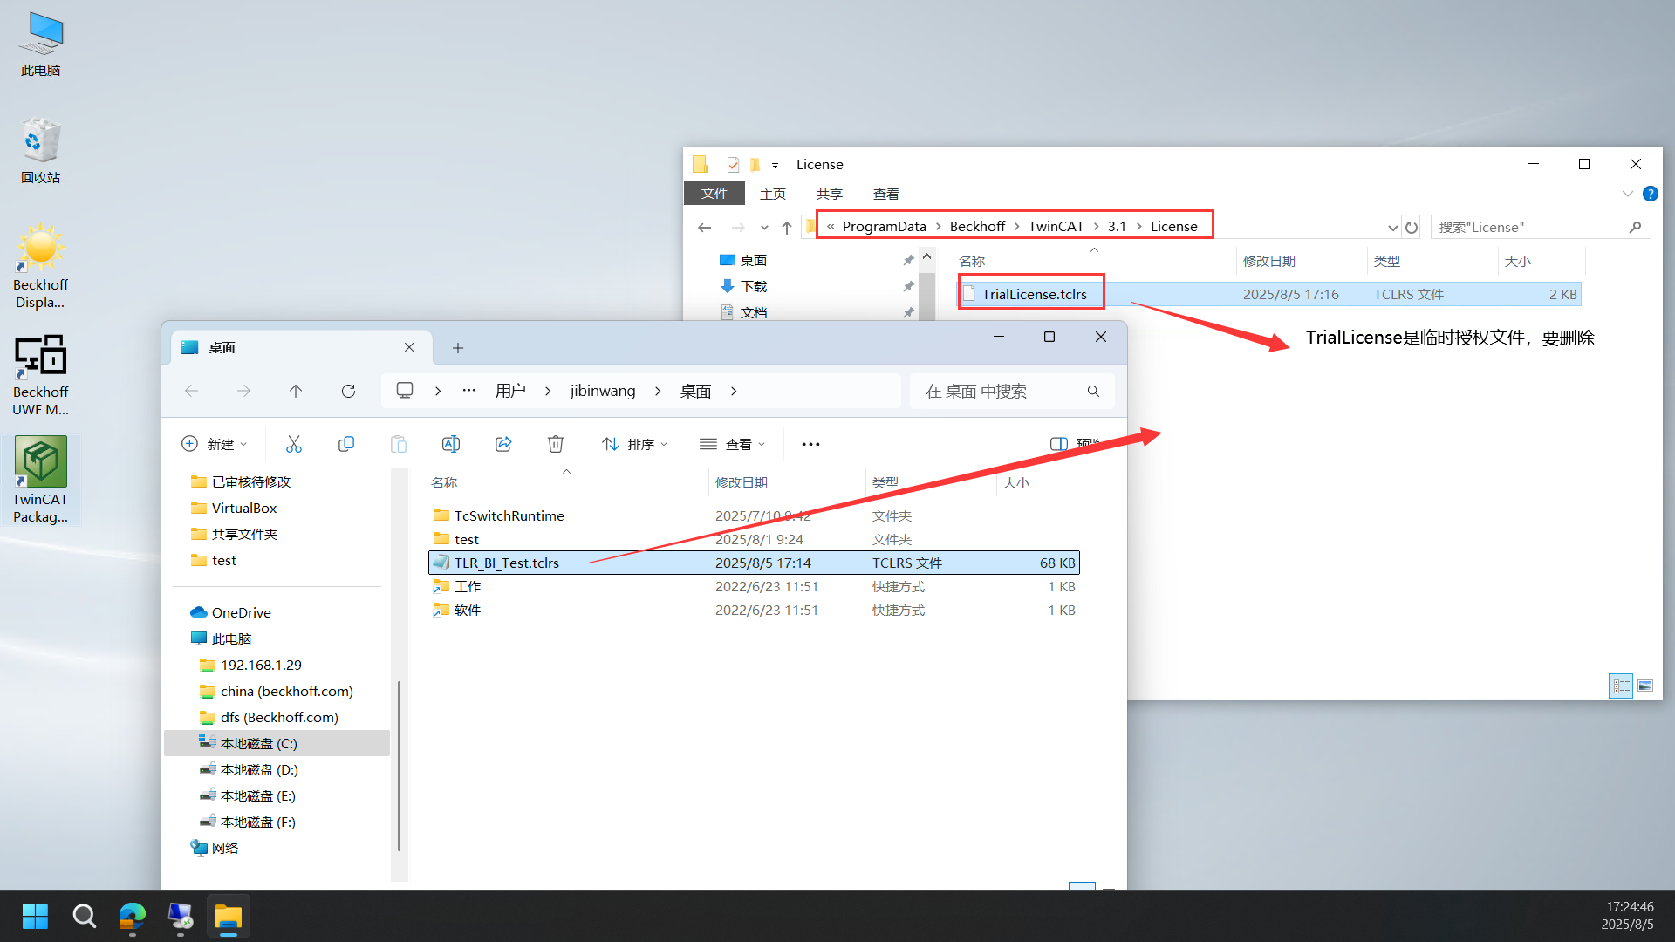Viewport: 1675px width, 942px height.
Task: Select the Beckhoff UWF Manager desktop icon
Action: 40,374
